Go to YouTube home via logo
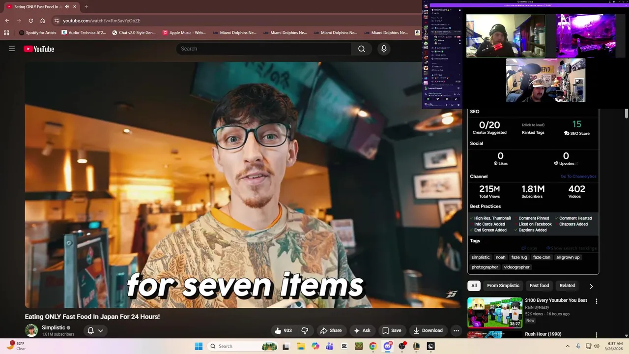 (x=39, y=49)
